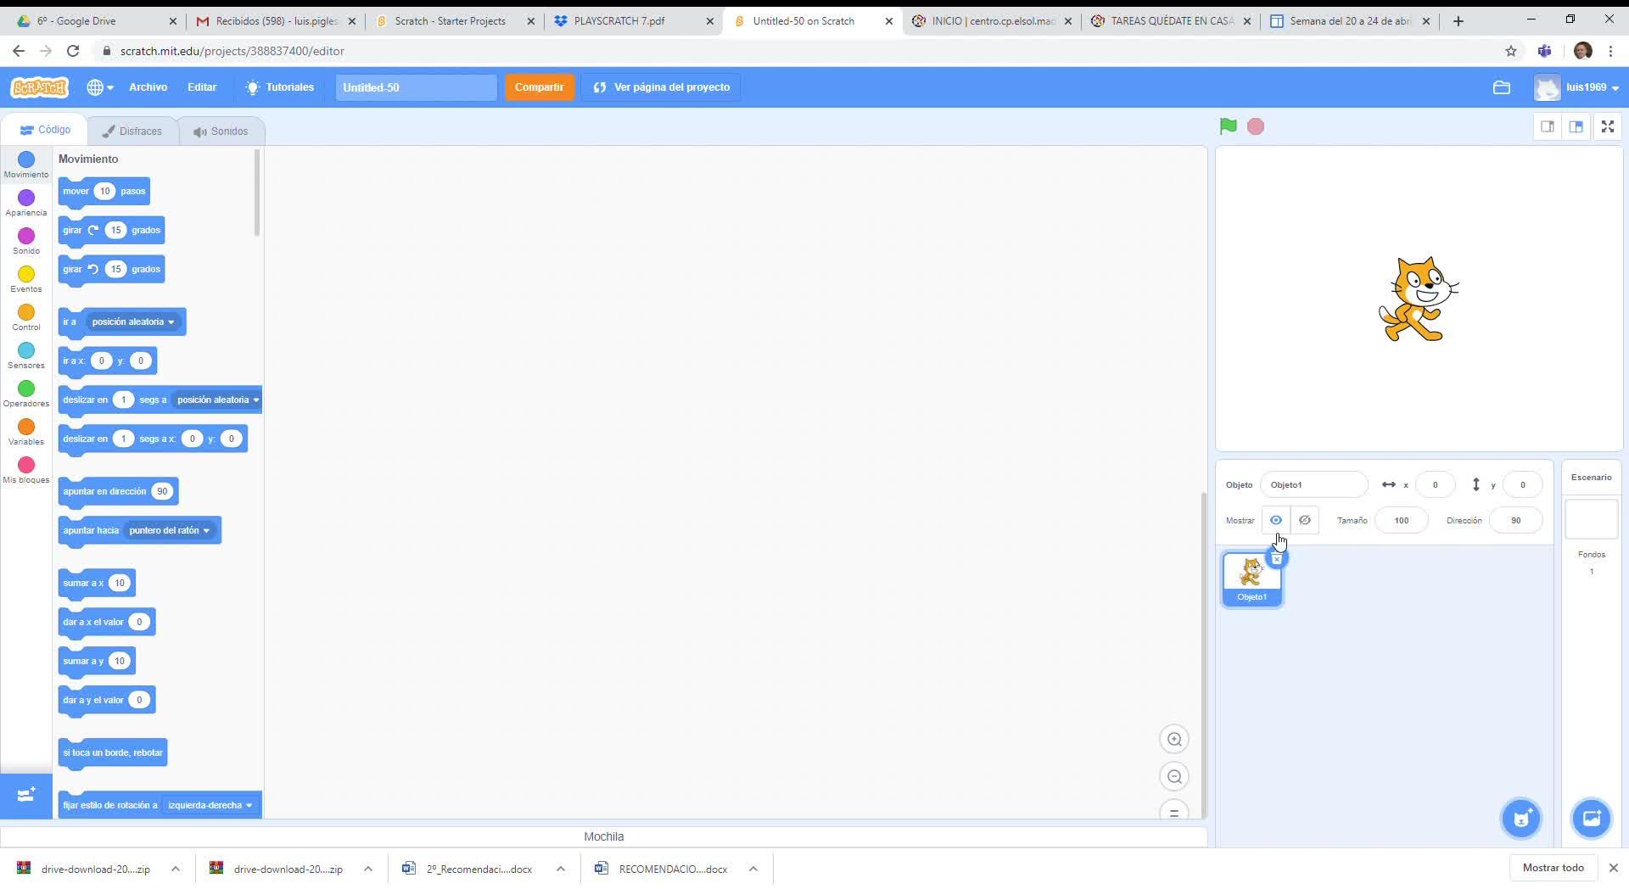The image size is (1629, 889).
Task: Select the Sensores block category
Action: click(x=26, y=355)
